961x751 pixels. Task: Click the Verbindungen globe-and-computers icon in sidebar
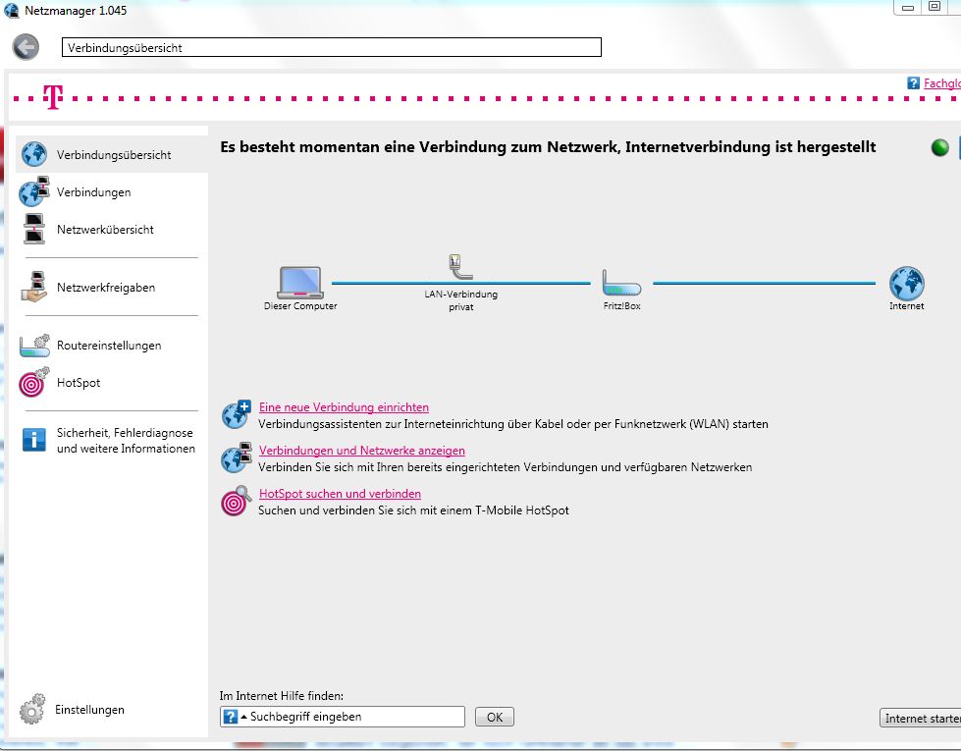[x=33, y=191]
